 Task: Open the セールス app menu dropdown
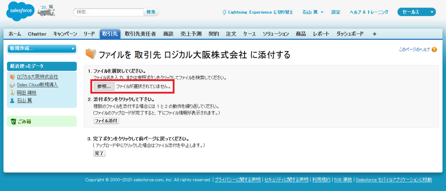pyautogui.click(x=417, y=12)
